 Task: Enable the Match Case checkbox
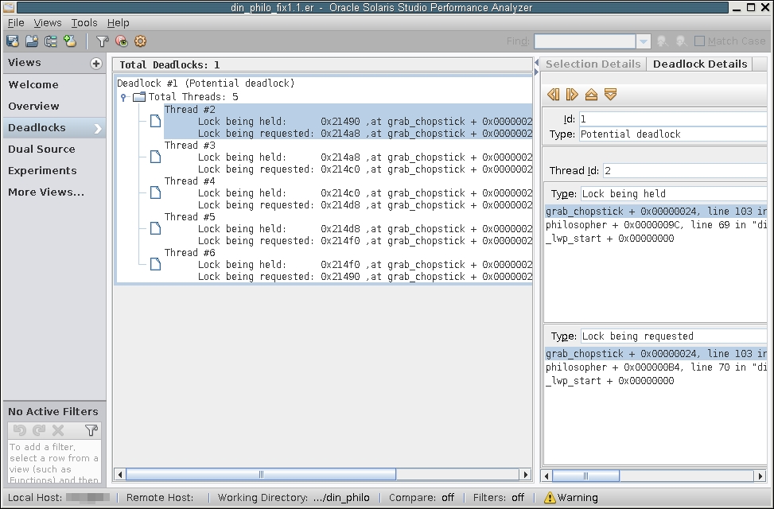click(x=700, y=41)
